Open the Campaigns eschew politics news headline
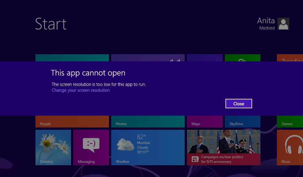This screenshot has height=177, width=303. (222, 159)
